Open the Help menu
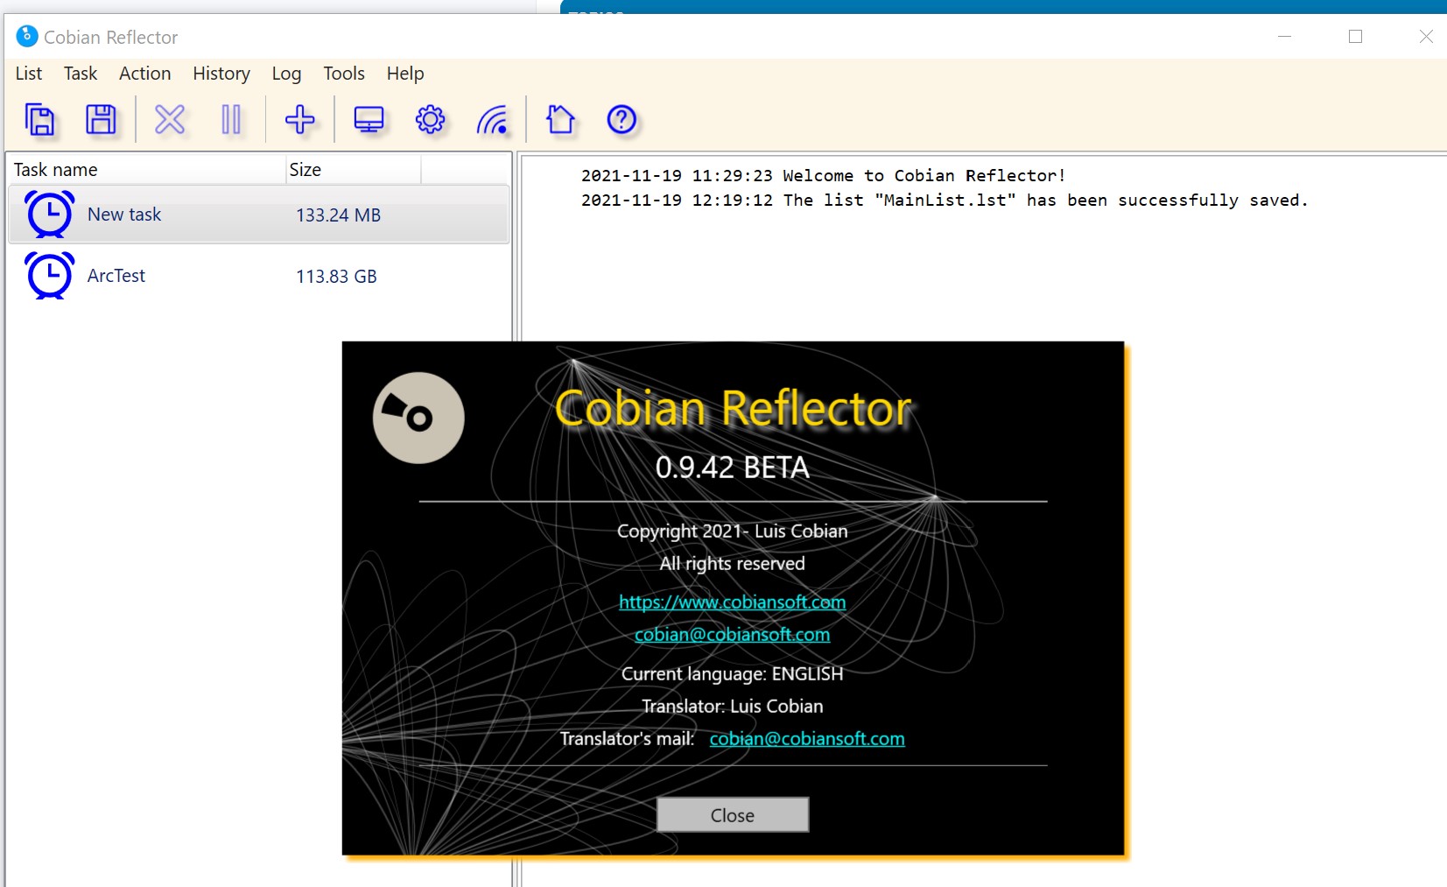This screenshot has height=887, width=1447. pyautogui.click(x=405, y=74)
